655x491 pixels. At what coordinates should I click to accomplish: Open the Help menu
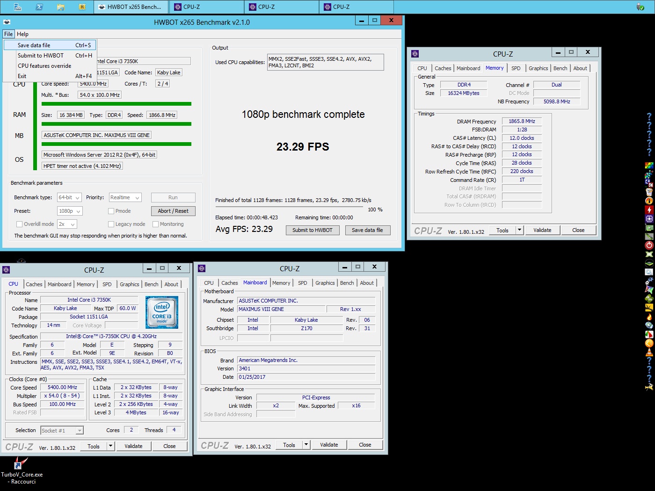tap(22, 34)
